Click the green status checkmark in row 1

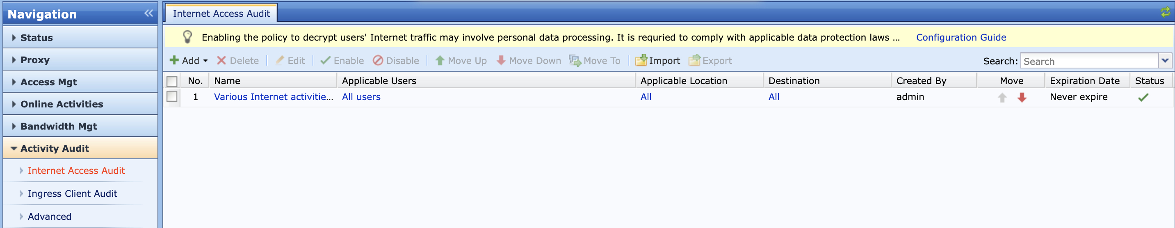pyautogui.click(x=1143, y=97)
